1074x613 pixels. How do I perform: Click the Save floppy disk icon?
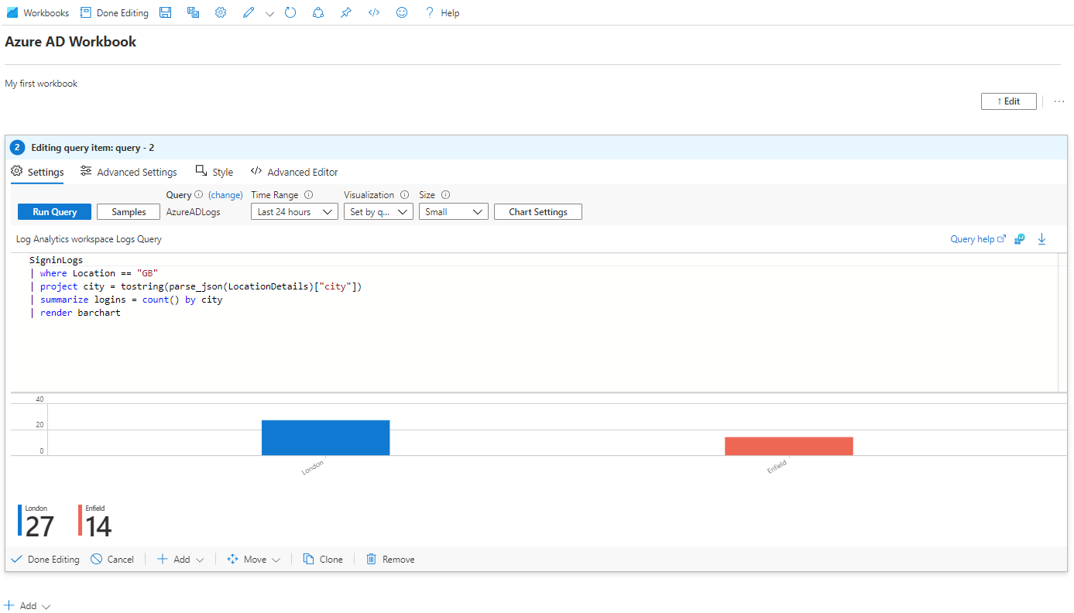[165, 13]
